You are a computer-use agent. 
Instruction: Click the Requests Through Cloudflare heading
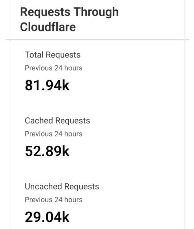pyautogui.click(x=69, y=19)
